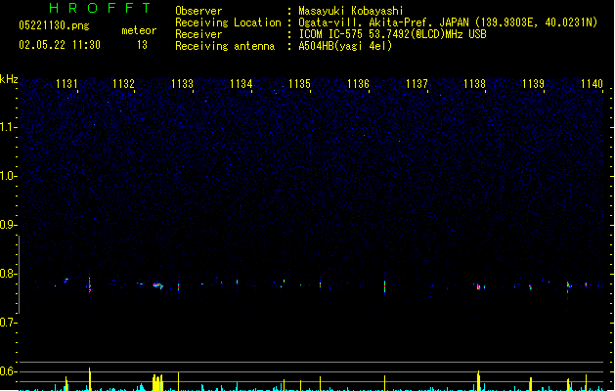Click the meteor echo at 1138
615x391 pixels.
pyautogui.click(x=479, y=286)
